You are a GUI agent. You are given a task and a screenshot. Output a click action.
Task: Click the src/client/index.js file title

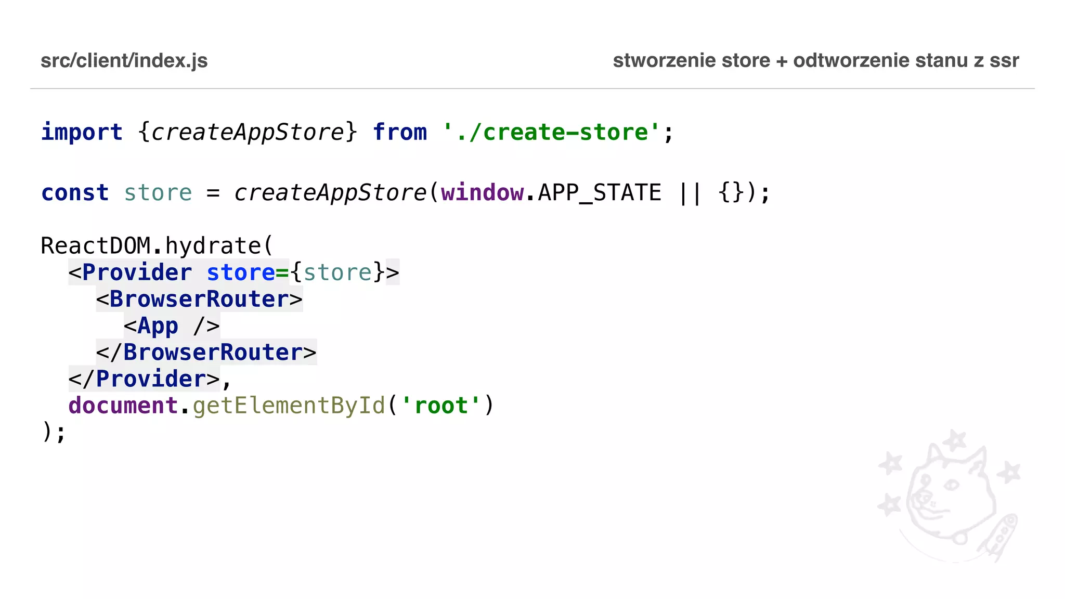[x=124, y=61]
